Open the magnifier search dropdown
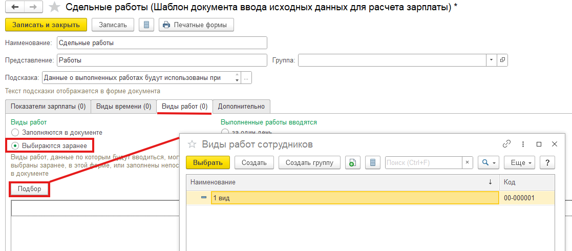This screenshot has height=251, width=572. [x=489, y=162]
